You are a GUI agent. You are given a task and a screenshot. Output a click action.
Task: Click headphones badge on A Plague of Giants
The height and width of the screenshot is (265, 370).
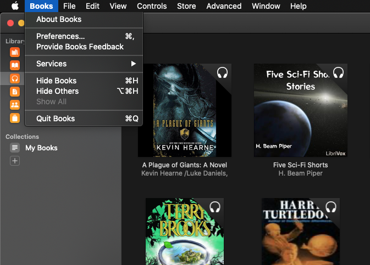[x=222, y=72]
